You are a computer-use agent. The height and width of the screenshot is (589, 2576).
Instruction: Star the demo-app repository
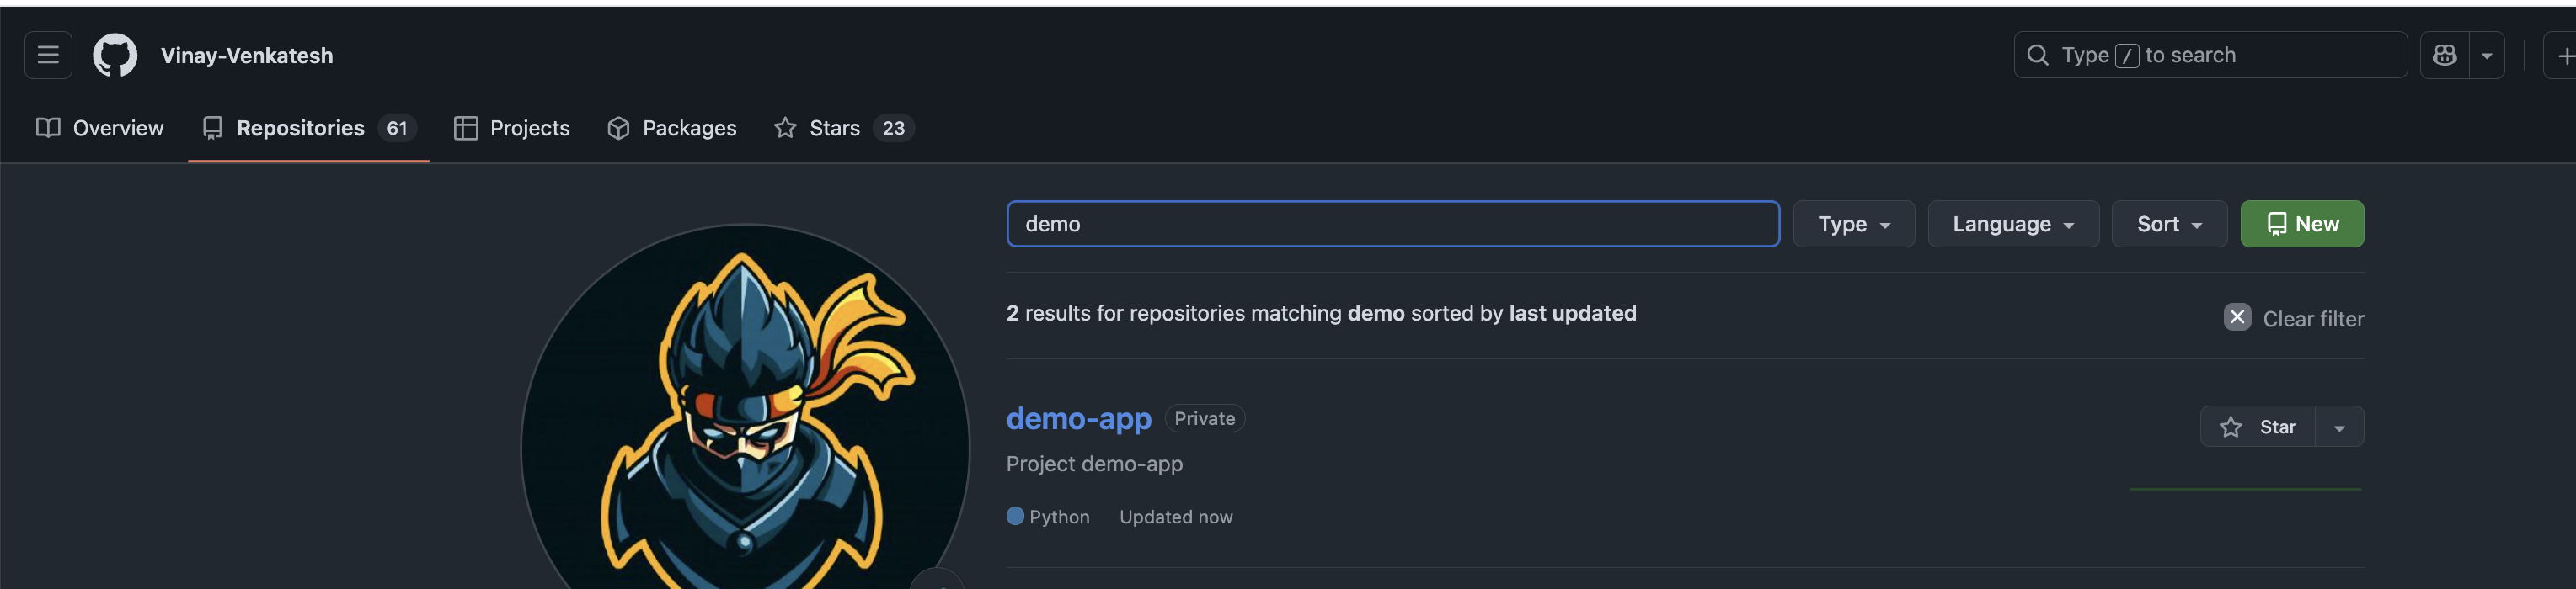click(2258, 427)
